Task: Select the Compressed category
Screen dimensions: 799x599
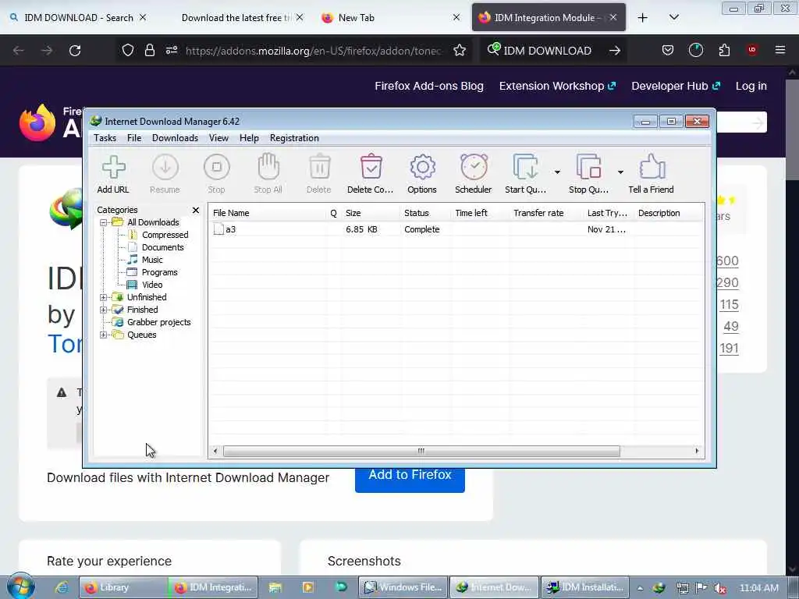Action: click(165, 235)
